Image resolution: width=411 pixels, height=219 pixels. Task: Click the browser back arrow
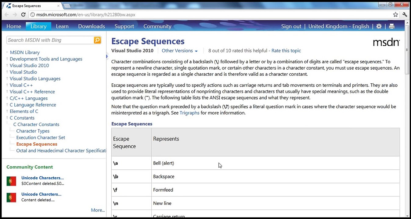pyautogui.click(x=6, y=15)
